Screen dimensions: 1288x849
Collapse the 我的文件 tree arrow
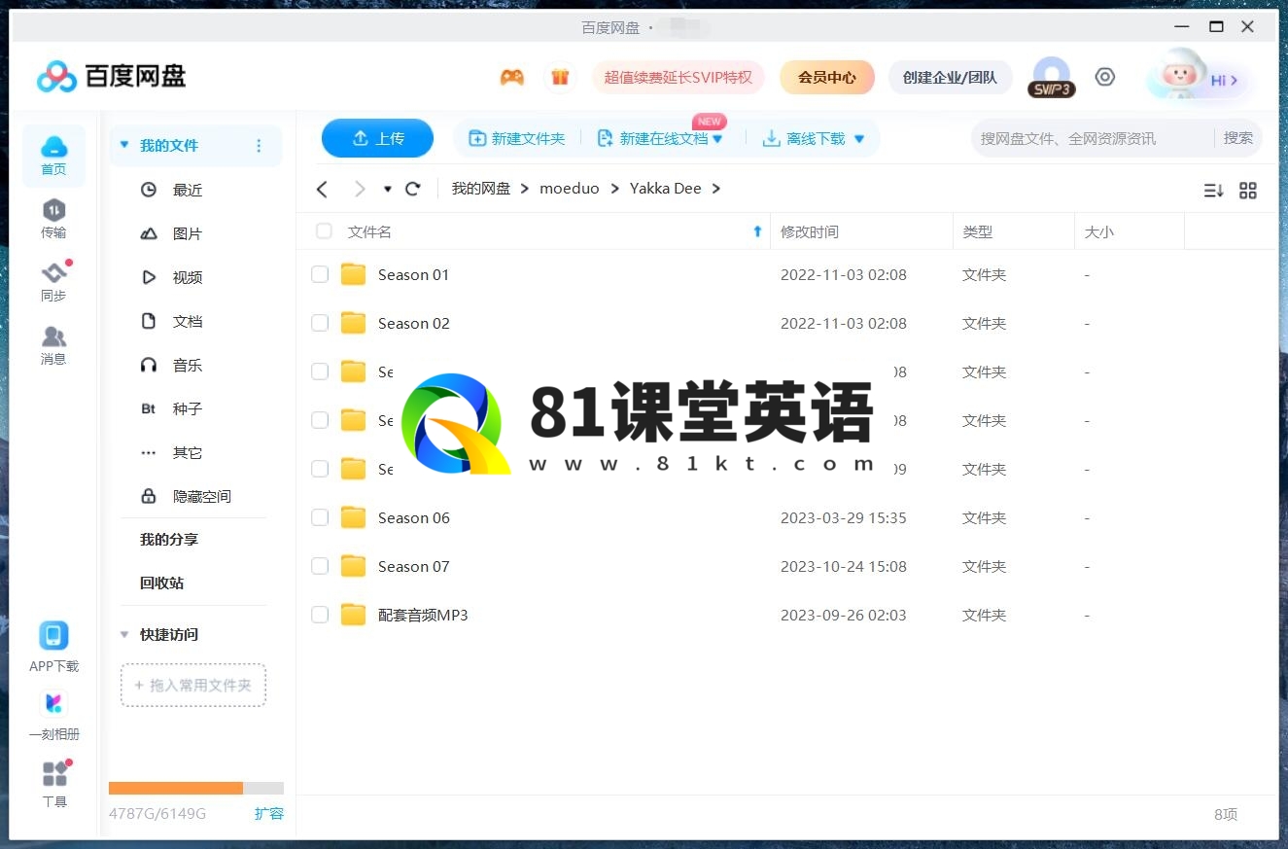pos(123,145)
